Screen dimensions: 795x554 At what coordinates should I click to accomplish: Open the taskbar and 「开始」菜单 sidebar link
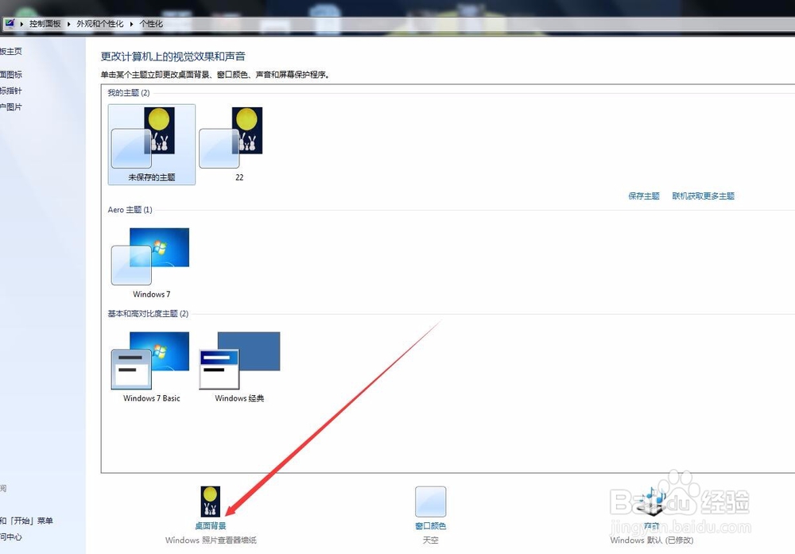(26, 521)
